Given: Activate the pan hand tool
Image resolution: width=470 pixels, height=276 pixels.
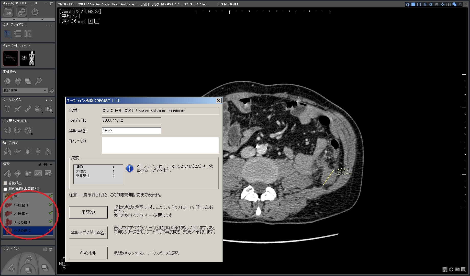Looking at the screenshot, I should pos(18,81).
